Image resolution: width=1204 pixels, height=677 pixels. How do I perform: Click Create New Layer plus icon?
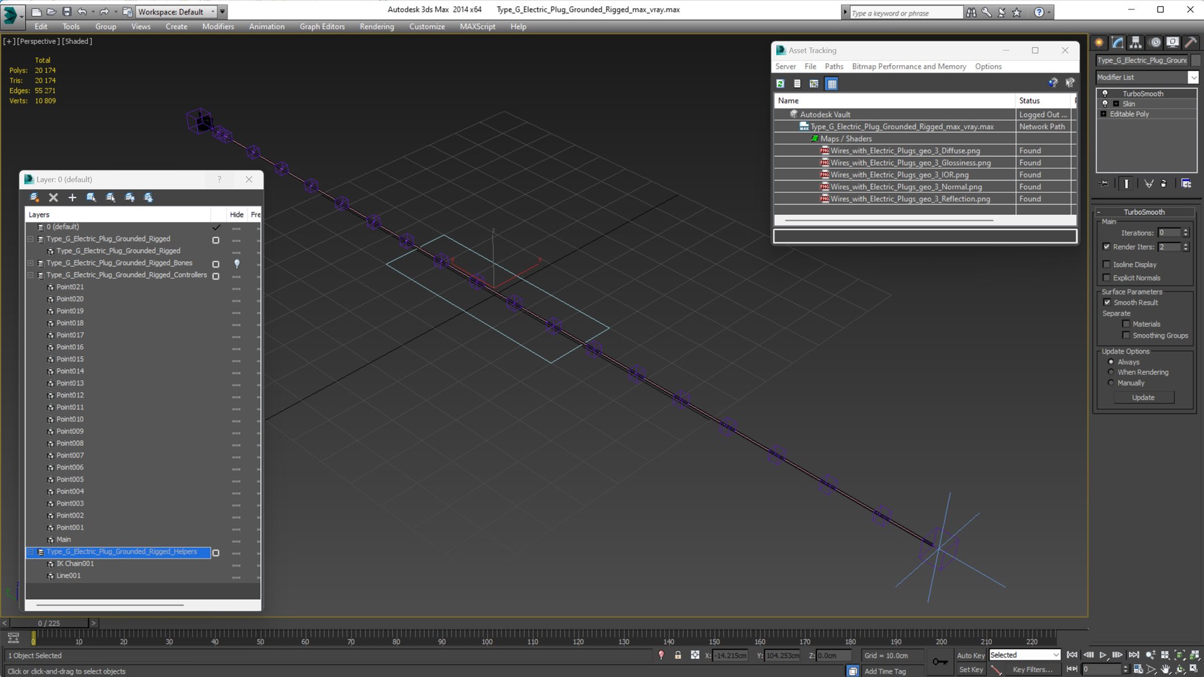(x=72, y=197)
